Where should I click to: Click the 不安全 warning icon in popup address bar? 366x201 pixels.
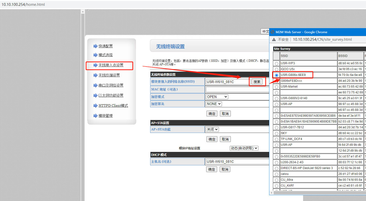274,39
